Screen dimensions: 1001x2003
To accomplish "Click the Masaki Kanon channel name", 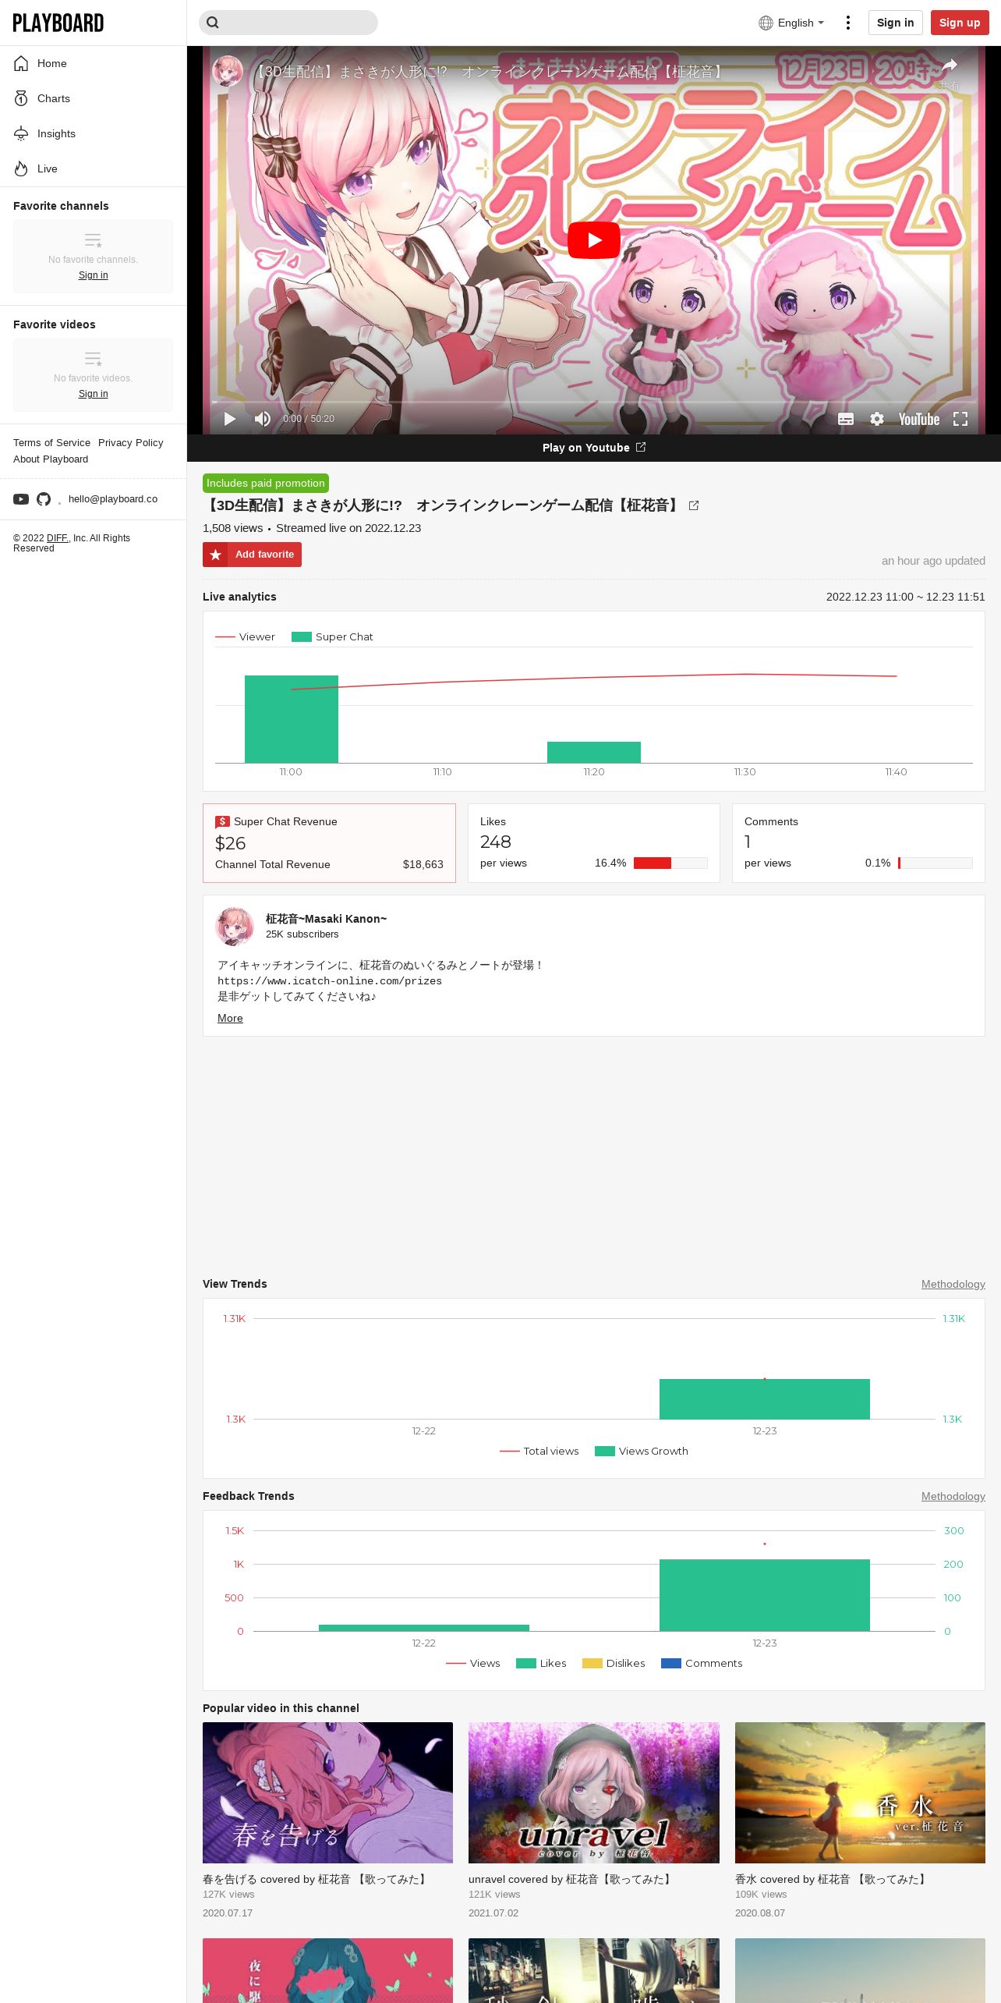I will click(x=326, y=919).
